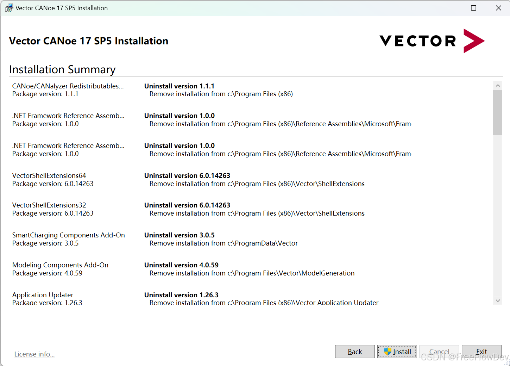Image resolution: width=510 pixels, height=366 pixels.
Task: Select CANoe/CANalyzer Redistributables package name
Action: (x=68, y=86)
